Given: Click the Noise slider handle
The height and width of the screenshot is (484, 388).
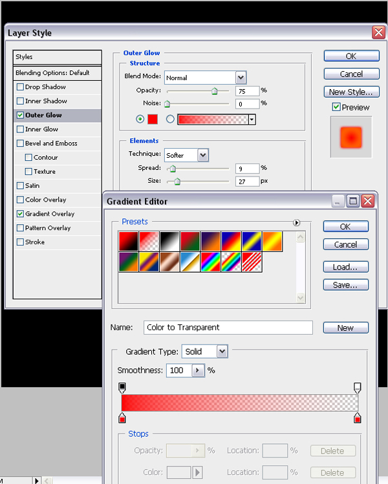Looking at the screenshot, I should tap(167, 103).
